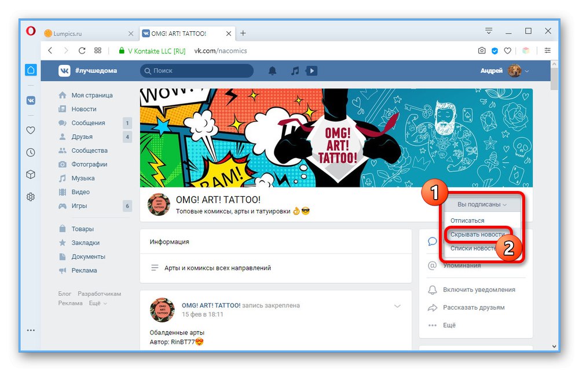Open Speed Dial grid icon

[97, 50]
